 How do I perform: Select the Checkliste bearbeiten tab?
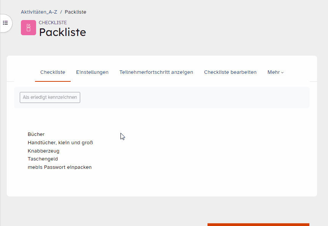coord(230,72)
